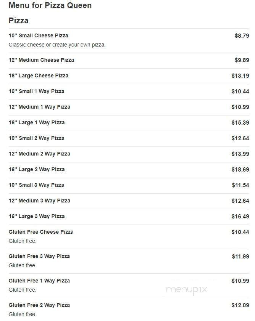Click the Pizza section heading
Screen dimensions: 255x321
pyautogui.click(x=19, y=21)
